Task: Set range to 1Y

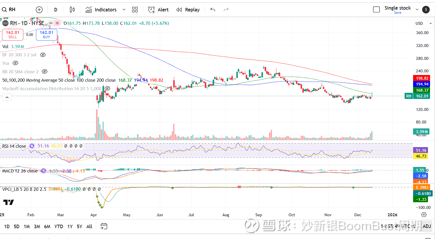Action: click(x=70, y=226)
